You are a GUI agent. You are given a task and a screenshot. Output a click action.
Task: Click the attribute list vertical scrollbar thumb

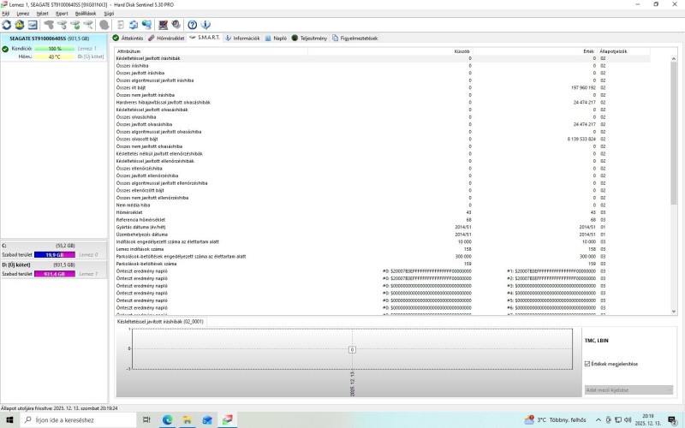(x=673, y=133)
